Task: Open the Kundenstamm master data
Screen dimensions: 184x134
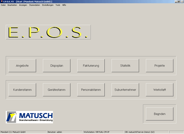Action: [22, 90]
